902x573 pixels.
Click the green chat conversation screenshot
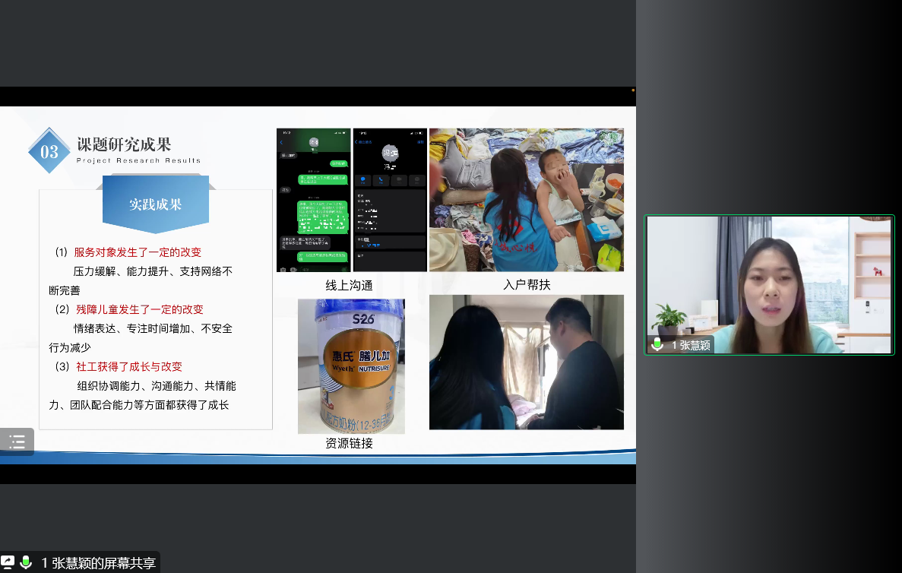pyautogui.click(x=313, y=199)
